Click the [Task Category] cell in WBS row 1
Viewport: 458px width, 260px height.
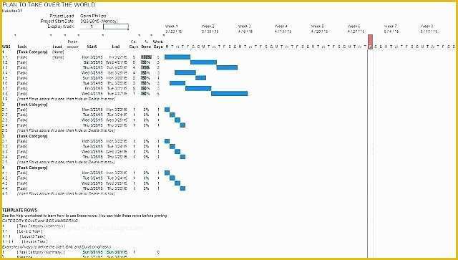(32, 52)
